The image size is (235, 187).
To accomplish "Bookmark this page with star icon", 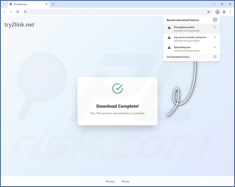I will coord(209,12).
